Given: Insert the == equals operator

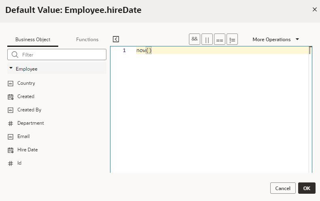Looking at the screenshot, I should point(220,39).
